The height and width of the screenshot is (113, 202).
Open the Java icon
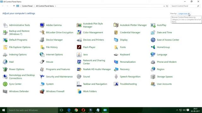click(79, 55)
